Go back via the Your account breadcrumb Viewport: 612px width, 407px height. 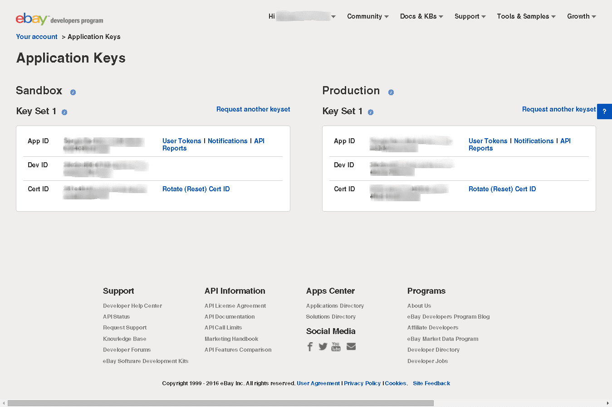tap(36, 37)
